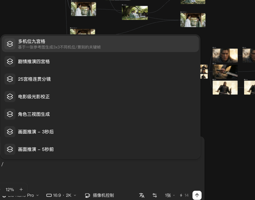This screenshot has height=200, width=255.
Task: Click the 摄像机控制 button
Action: pos(103,195)
